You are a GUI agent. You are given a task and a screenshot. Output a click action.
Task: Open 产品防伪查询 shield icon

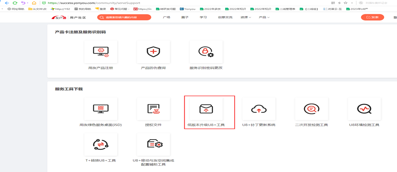pyautogui.click(x=153, y=52)
